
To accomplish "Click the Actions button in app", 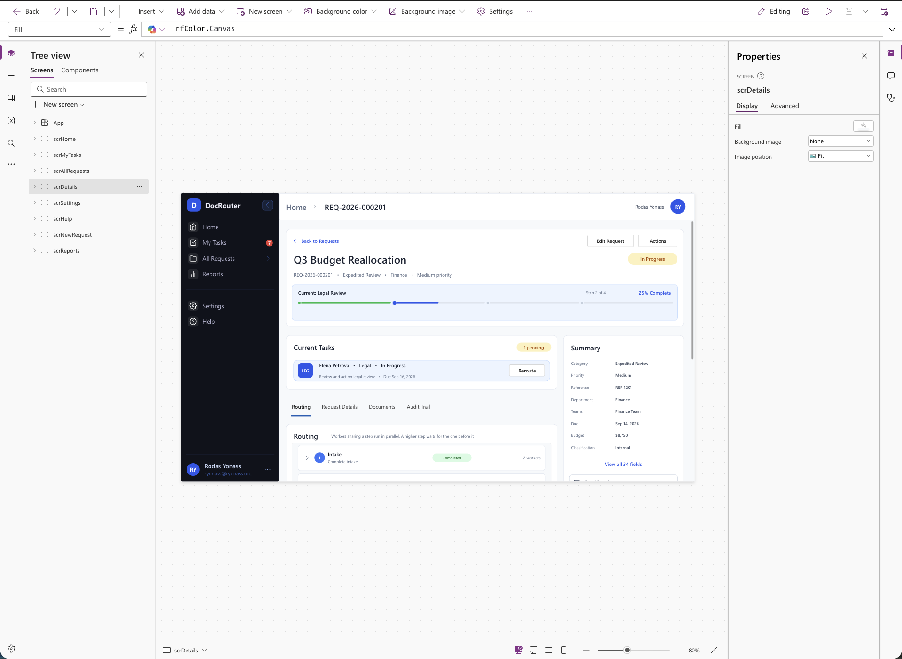I will click(x=658, y=241).
